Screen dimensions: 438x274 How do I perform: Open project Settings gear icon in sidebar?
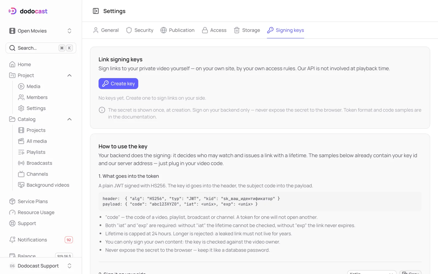(21, 108)
